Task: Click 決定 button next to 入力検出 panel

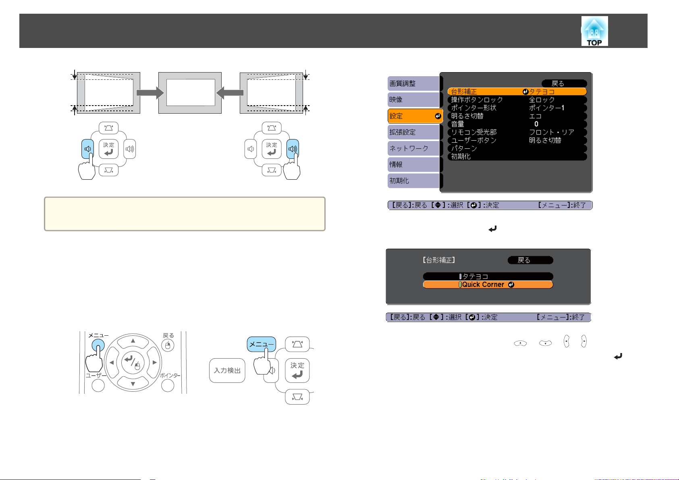Action: [297, 370]
